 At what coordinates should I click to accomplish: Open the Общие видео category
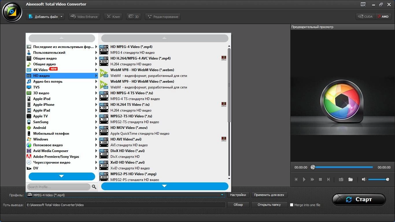(x=62, y=58)
